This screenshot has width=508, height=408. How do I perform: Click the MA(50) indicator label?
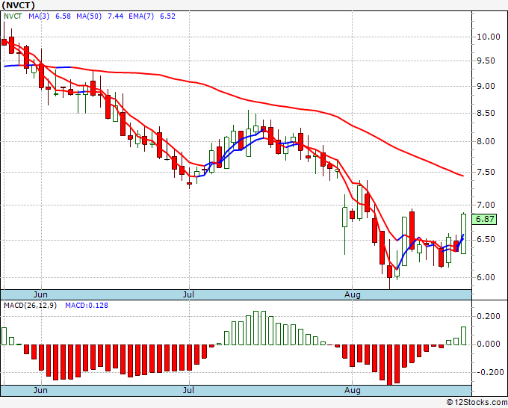89,16
